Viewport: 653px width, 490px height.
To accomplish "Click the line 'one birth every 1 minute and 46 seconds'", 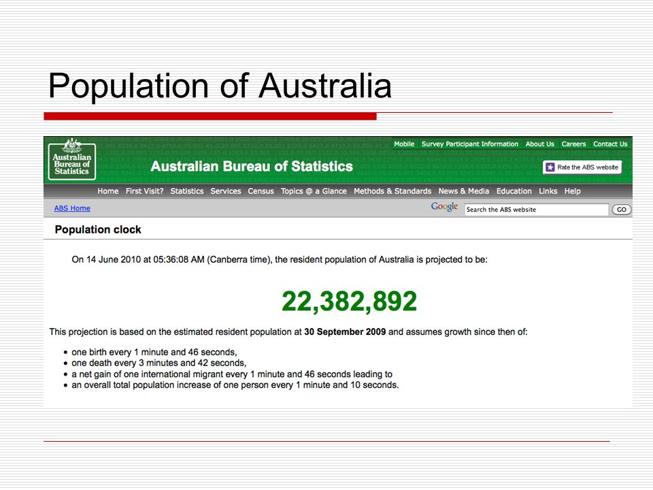I will (x=154, y=352).
